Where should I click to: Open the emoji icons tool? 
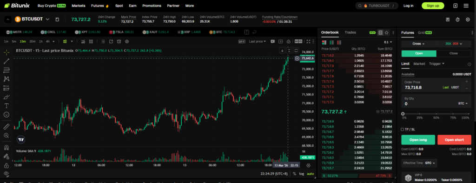[x=7, y=114]
